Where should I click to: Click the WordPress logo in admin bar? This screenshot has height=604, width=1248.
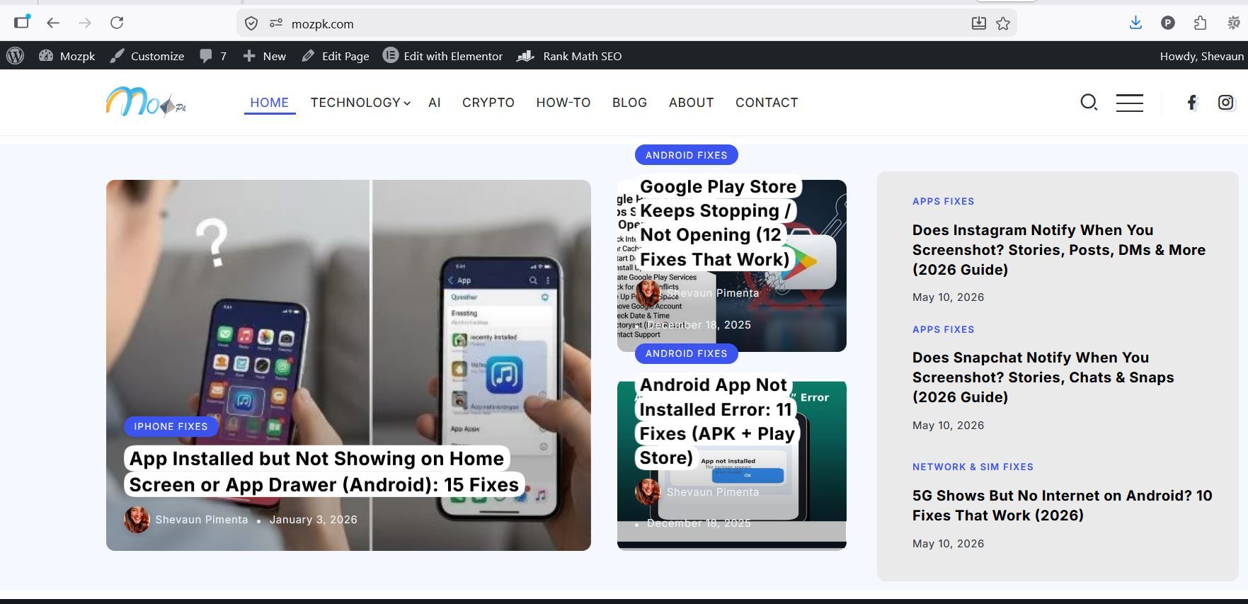[15, 56]
